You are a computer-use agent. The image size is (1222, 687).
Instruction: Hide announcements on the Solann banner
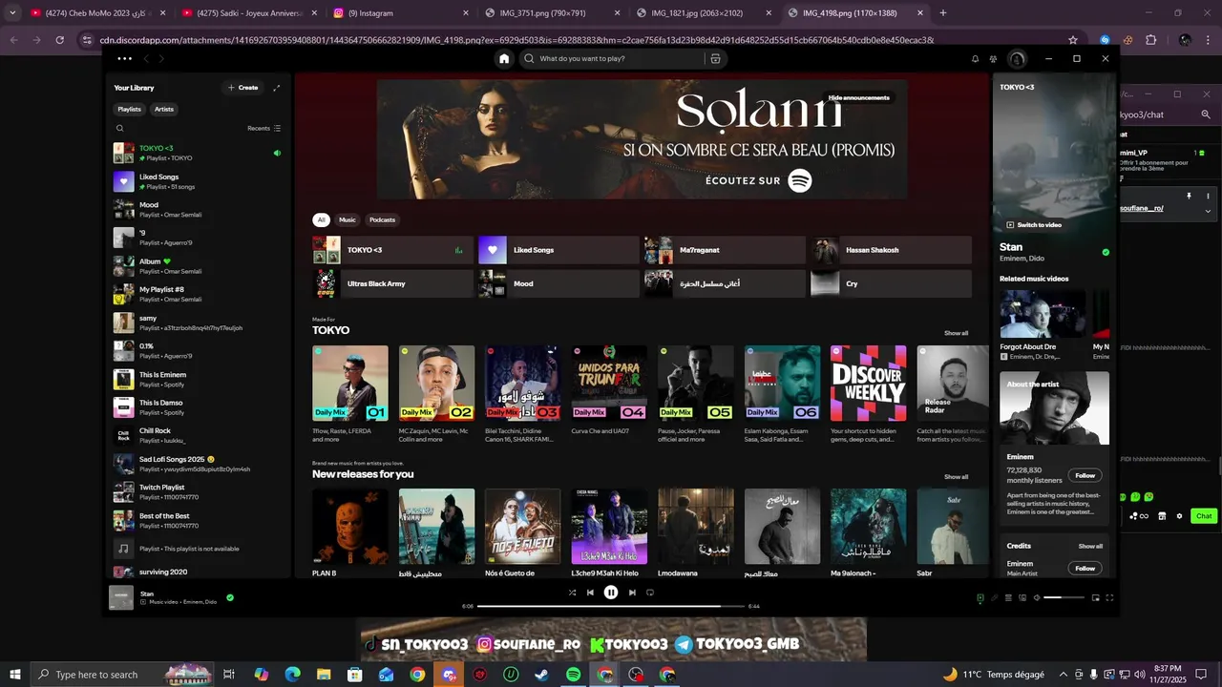click(859, 97)
